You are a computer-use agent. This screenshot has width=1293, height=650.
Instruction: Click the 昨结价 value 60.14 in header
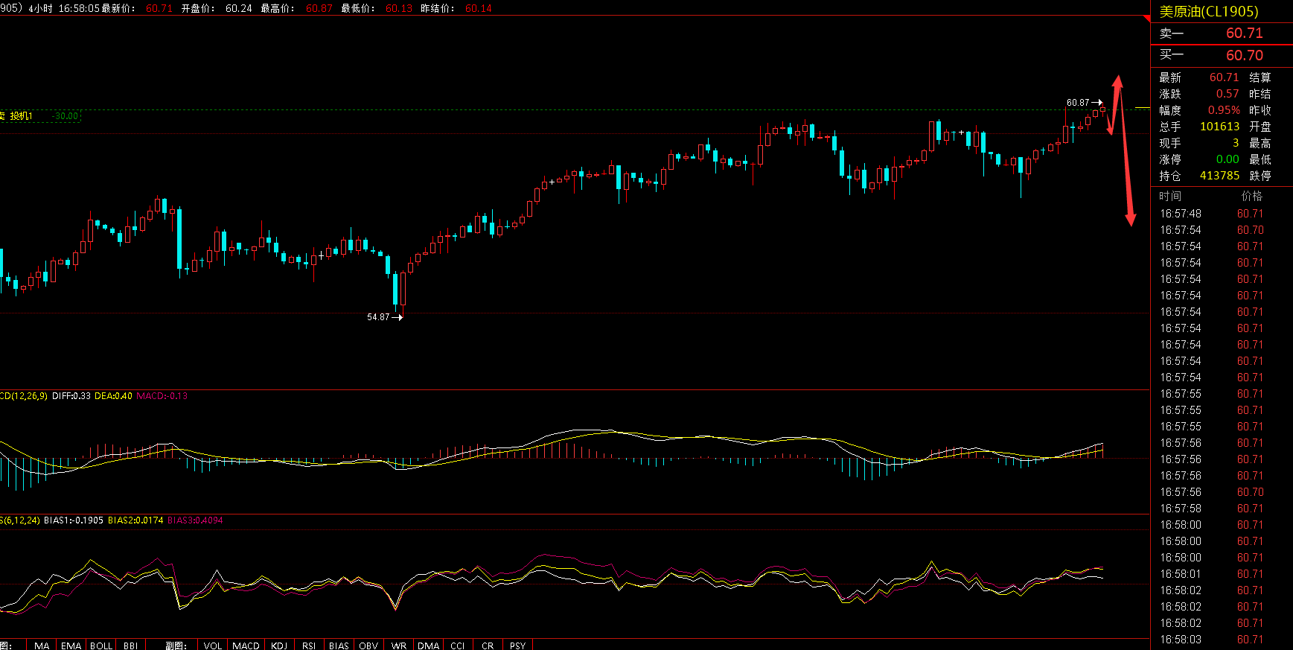(x=479, y=8)
